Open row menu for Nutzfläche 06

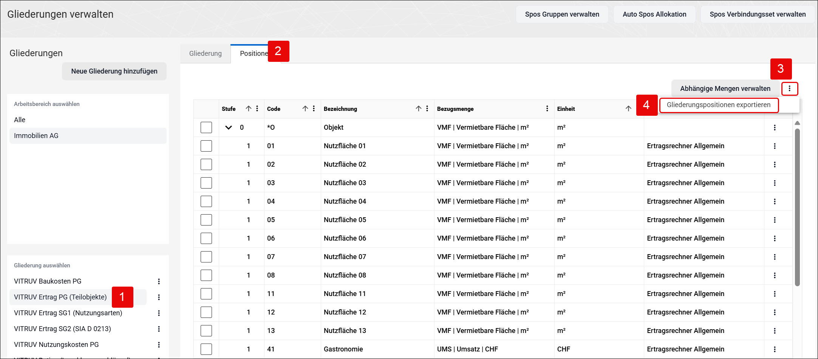point(775,238)
